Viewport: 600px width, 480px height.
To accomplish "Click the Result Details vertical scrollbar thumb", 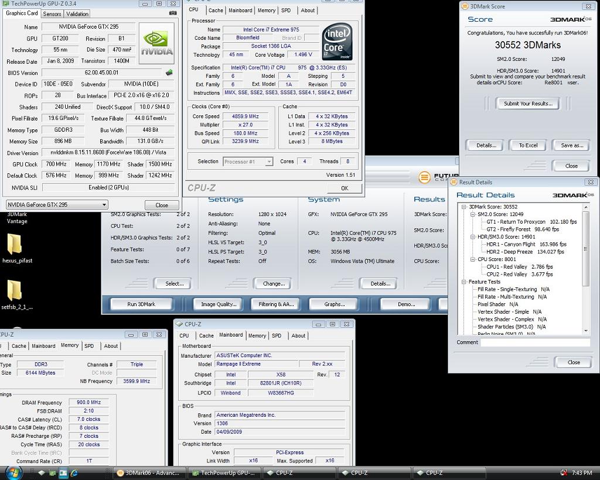I will coord(586,248).
